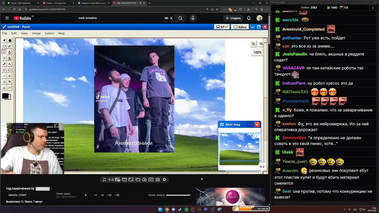Image resolution: width=379 pixels, height=213 pixels.
Task: Click the +20 split minutes button
Action: point(117,195)
